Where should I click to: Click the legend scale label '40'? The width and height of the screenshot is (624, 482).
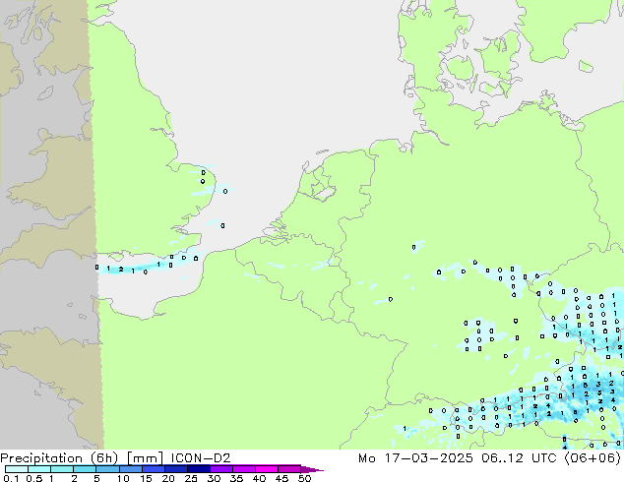point(259,478)
